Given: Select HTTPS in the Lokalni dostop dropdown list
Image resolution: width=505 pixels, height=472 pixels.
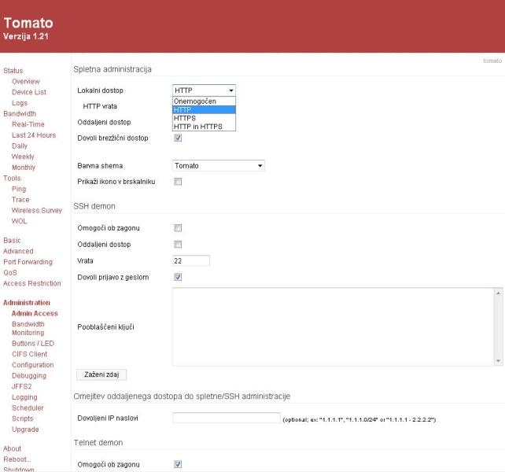Looking at the screenshot, I should click(x=186, y=118).
